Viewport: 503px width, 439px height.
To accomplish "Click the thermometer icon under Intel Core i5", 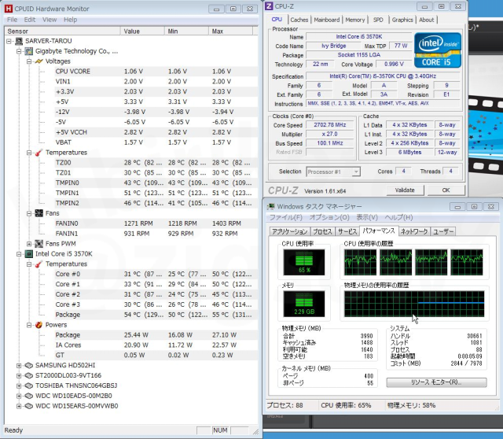I will click(x=39, y=264).
